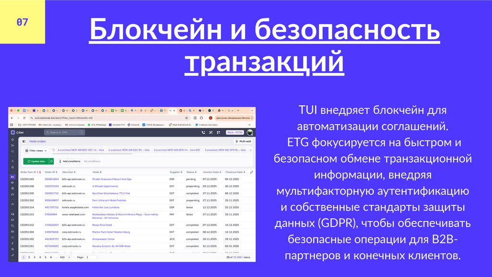Go to next results page arrow

[69, 257]
